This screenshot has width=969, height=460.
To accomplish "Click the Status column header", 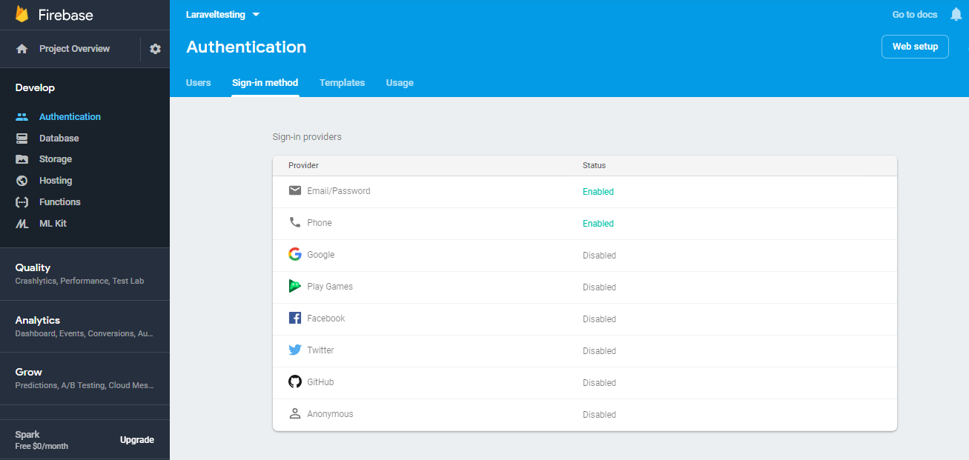I will tap(594, 165).
